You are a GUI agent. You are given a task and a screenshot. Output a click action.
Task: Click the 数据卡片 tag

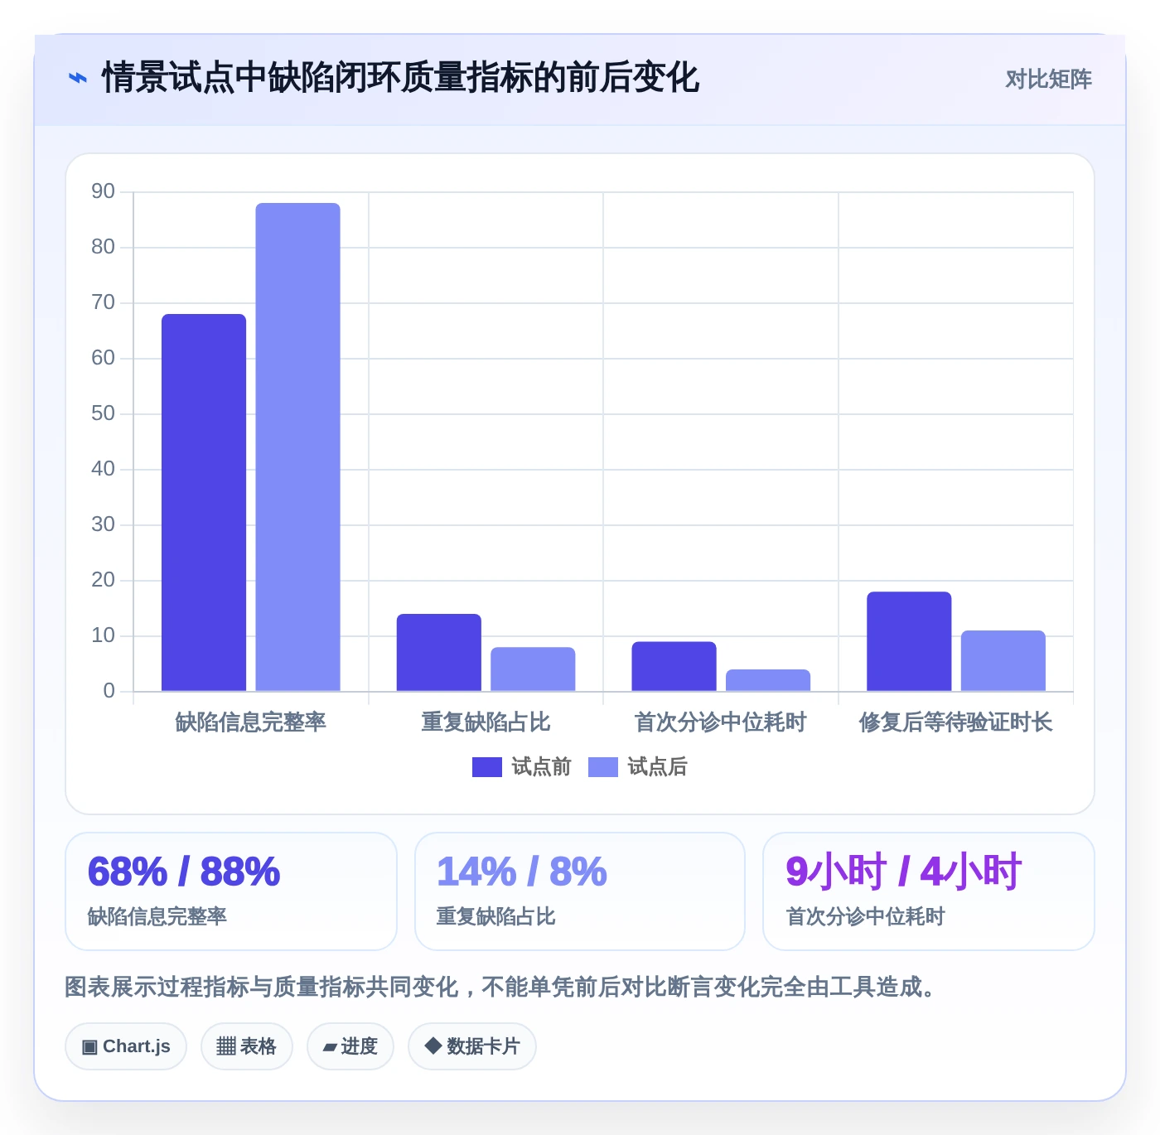(x=472, y=1046)
